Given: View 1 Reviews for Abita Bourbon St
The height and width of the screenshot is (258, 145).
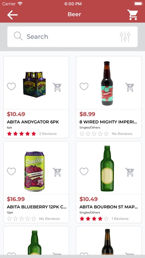Looking at the screenshot, I should 120,219.
